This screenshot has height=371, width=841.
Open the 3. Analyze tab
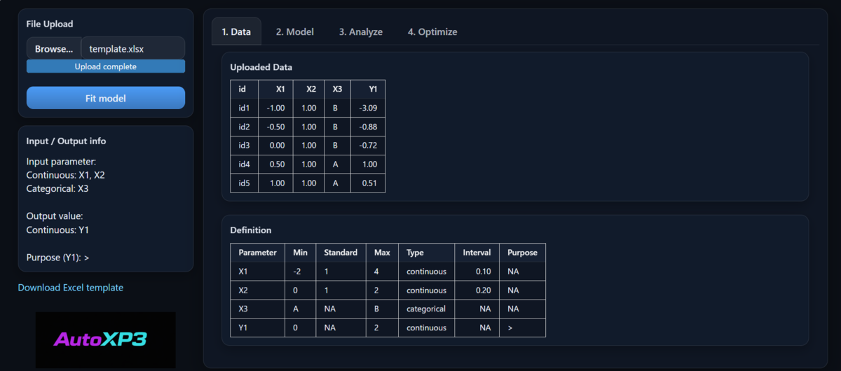(360, 31)
